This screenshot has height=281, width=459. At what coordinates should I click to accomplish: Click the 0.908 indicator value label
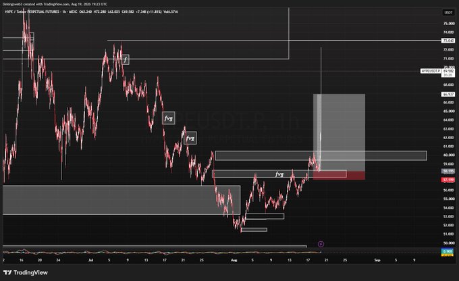[x=448, y=251]
